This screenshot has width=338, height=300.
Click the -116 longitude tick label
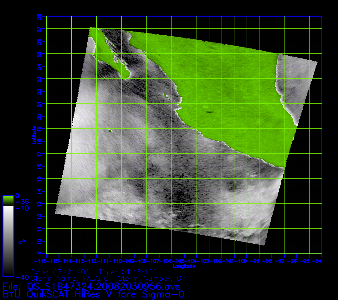point(40,261)
